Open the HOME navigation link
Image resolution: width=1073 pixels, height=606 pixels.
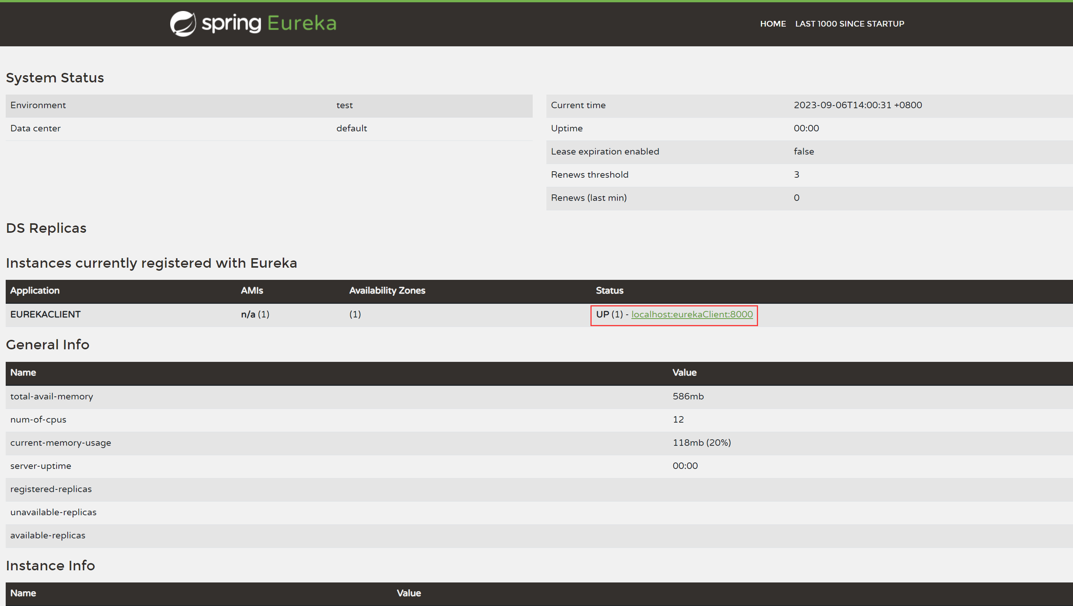(x=773, y=24)
